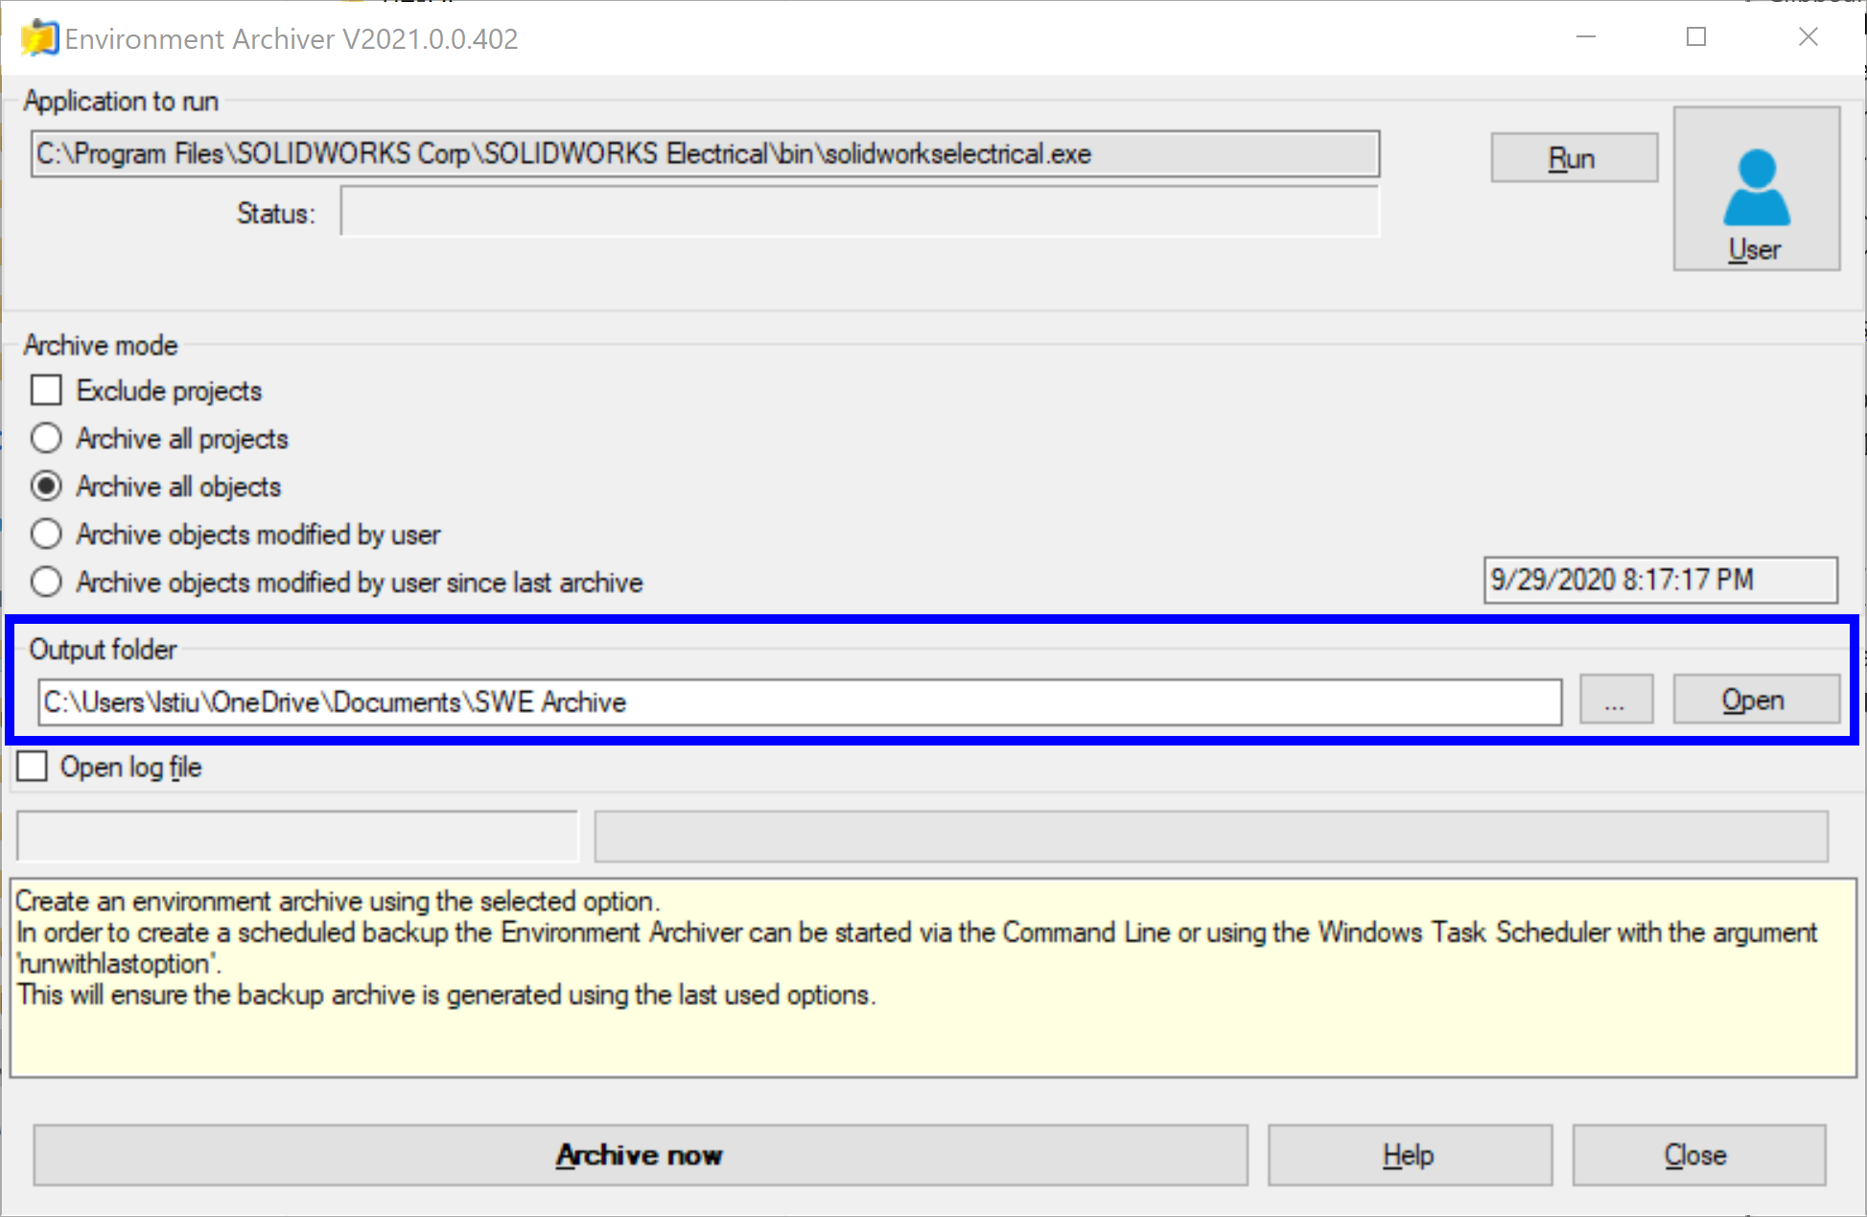
Task: Open the output folder
Action: pyautogui.click(x=1754, y=700)
